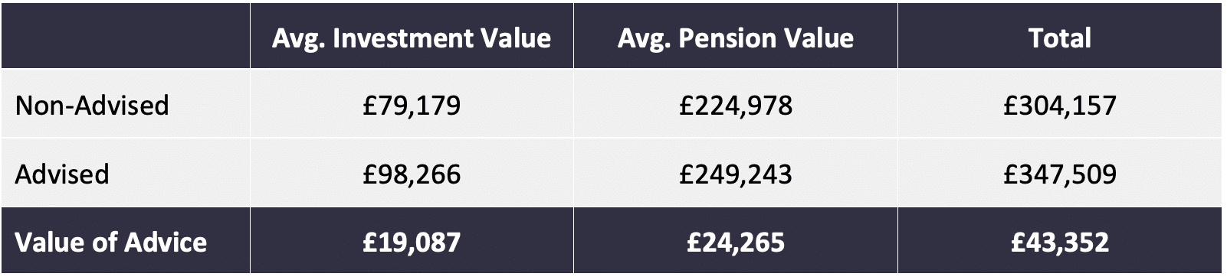
Task: Select the Advised row label
Action: coord(62,174)
